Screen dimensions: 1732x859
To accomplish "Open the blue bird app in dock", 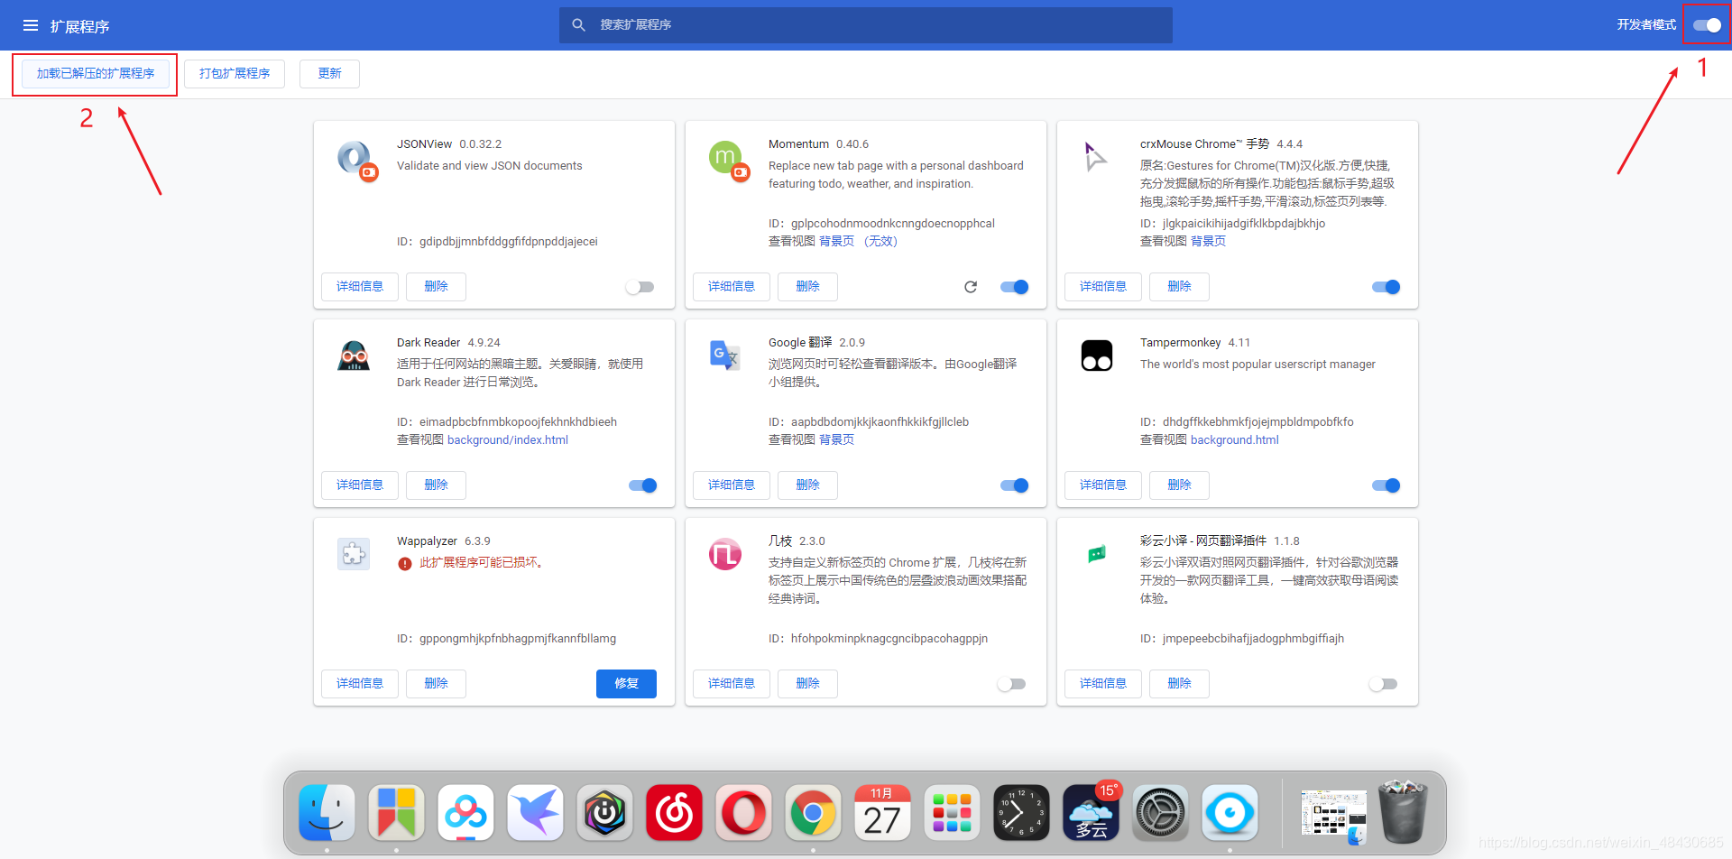I will (x=535, y=812).
